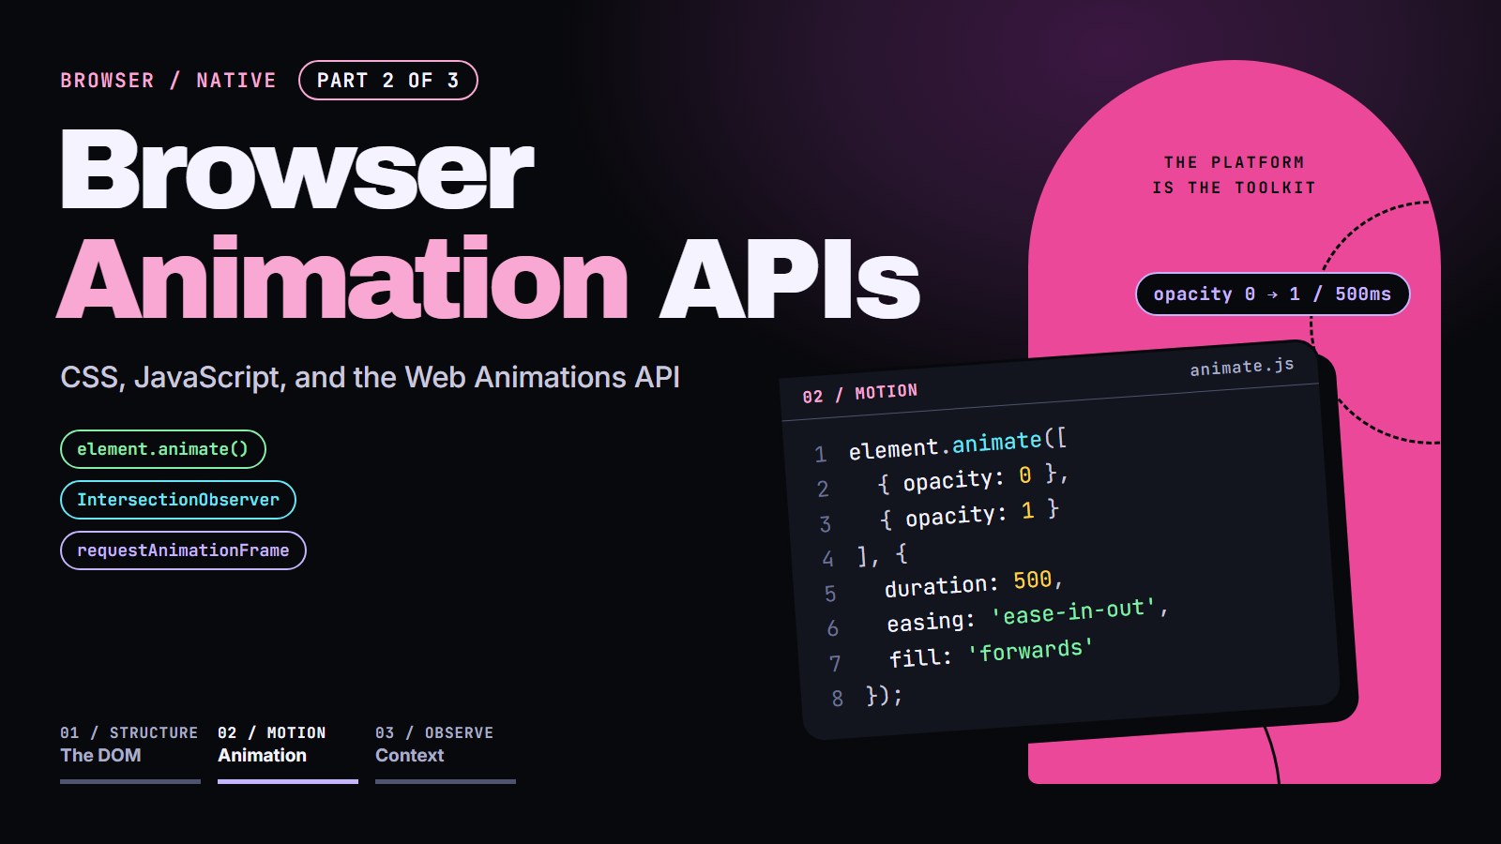Image resolution: width=1501 pixels, height=844 pixels.
Task: Select the requestAnimationFrame pill
Action: click(x=183, y=550)
